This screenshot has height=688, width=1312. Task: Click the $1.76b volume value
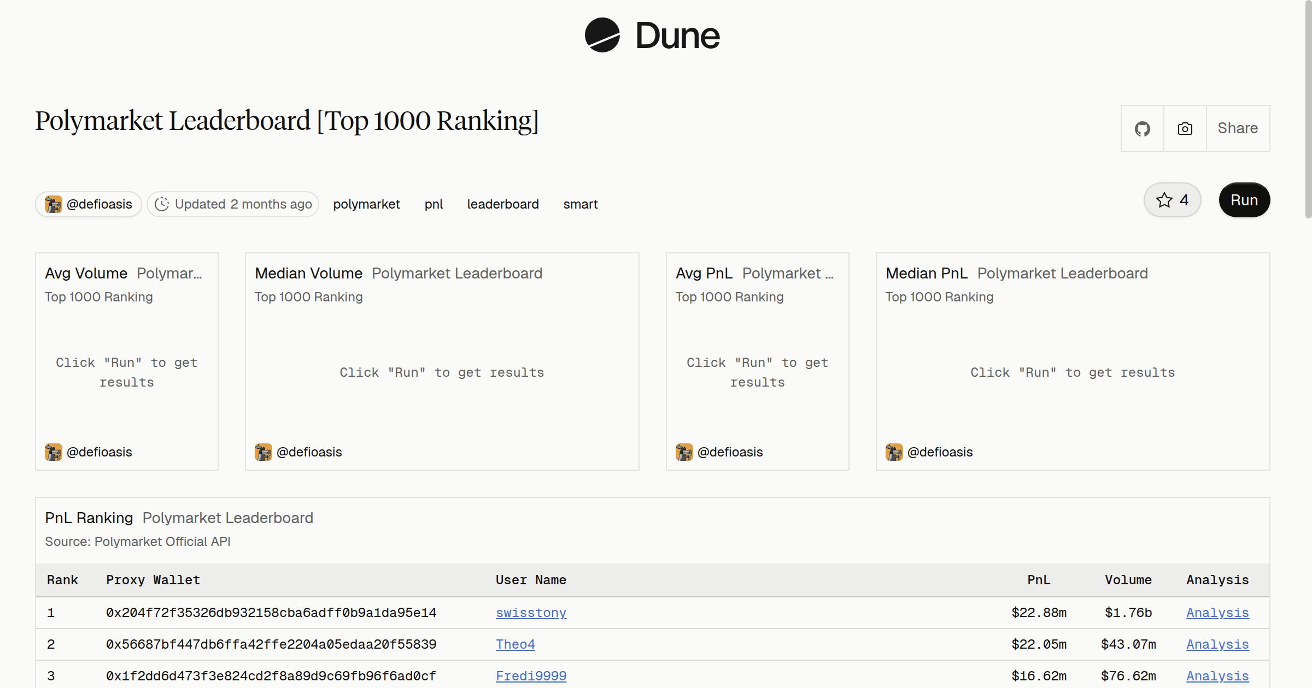[x=1128, y=613]
